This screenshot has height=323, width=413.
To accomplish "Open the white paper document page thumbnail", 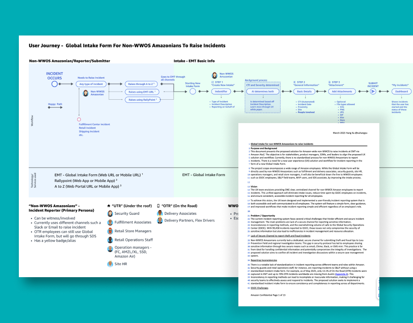I will coord(309,215).
